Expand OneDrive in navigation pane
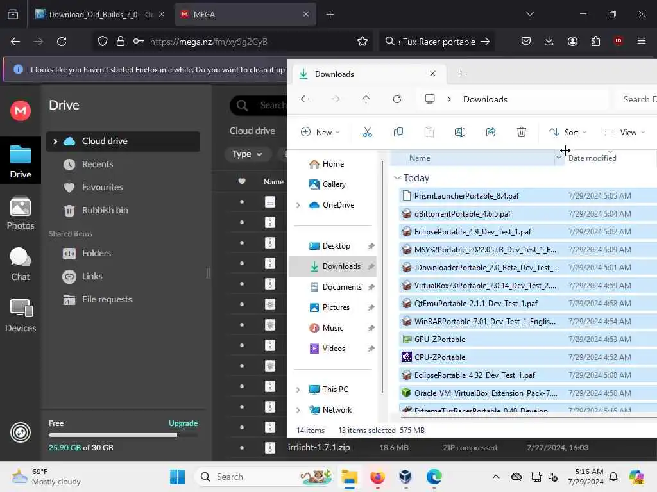This screenshot has height=492, width=657. click(298, 205)
